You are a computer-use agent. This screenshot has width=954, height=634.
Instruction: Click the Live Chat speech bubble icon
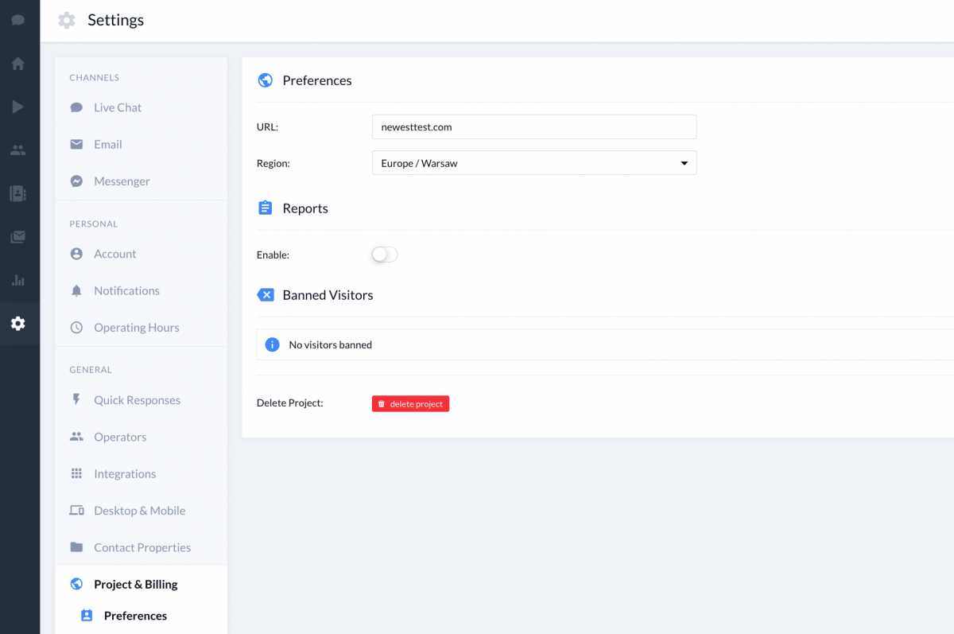[x=76, y=107]
